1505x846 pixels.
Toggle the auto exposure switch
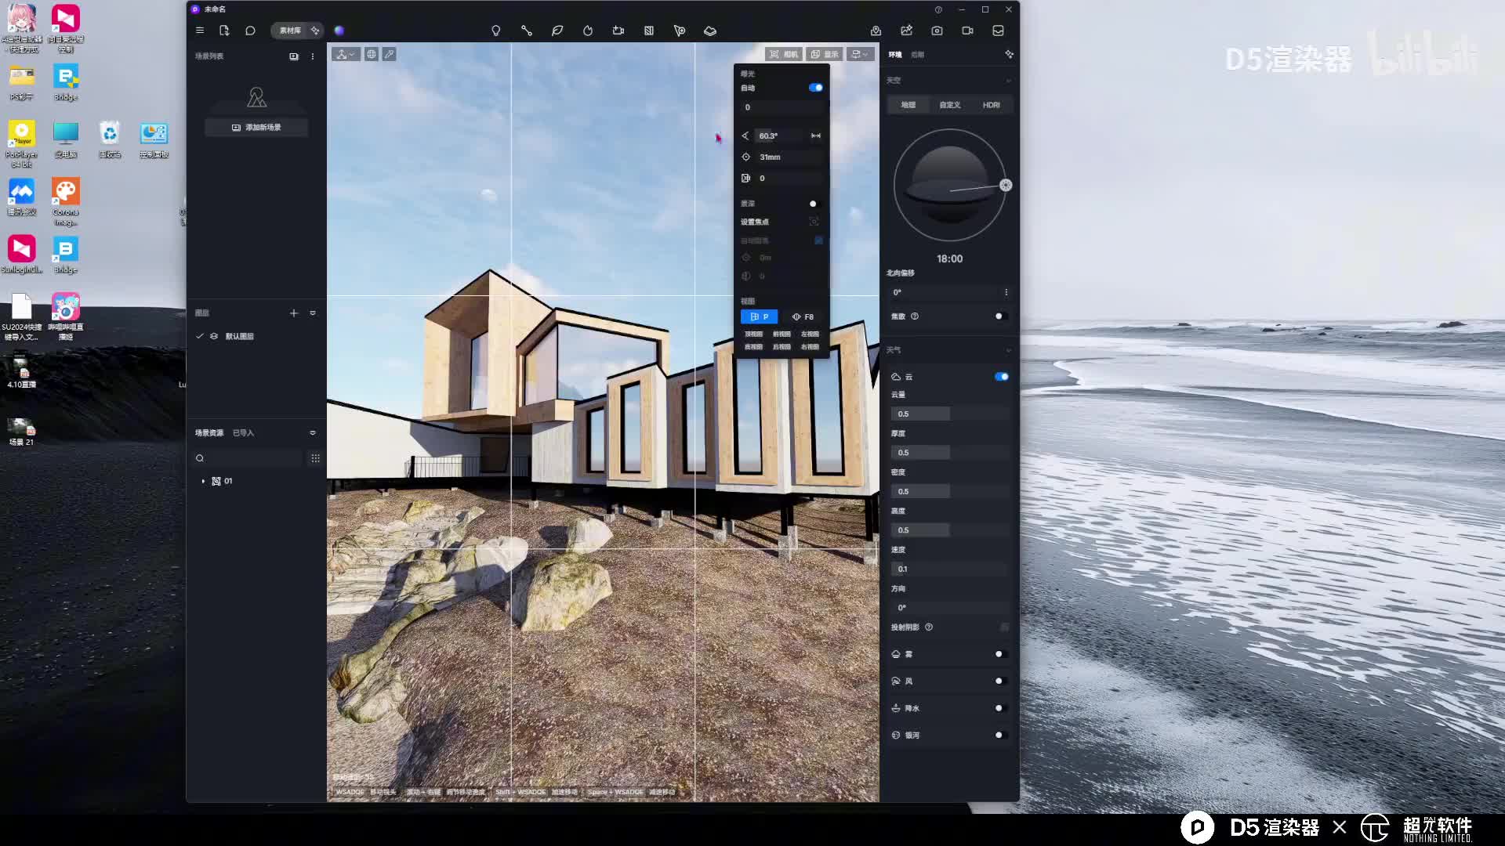(815, 88)
